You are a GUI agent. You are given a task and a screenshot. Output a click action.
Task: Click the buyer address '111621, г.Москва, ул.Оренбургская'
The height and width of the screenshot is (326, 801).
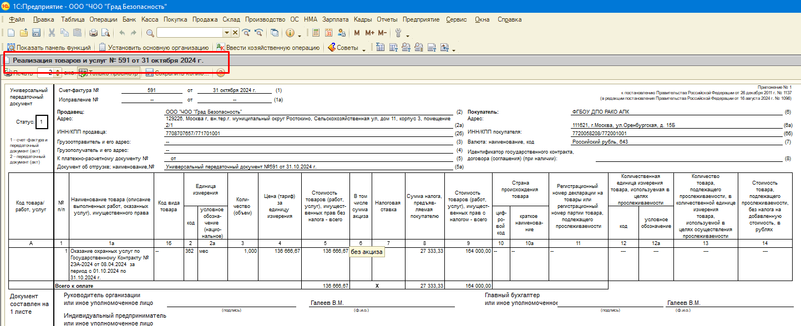625,125
